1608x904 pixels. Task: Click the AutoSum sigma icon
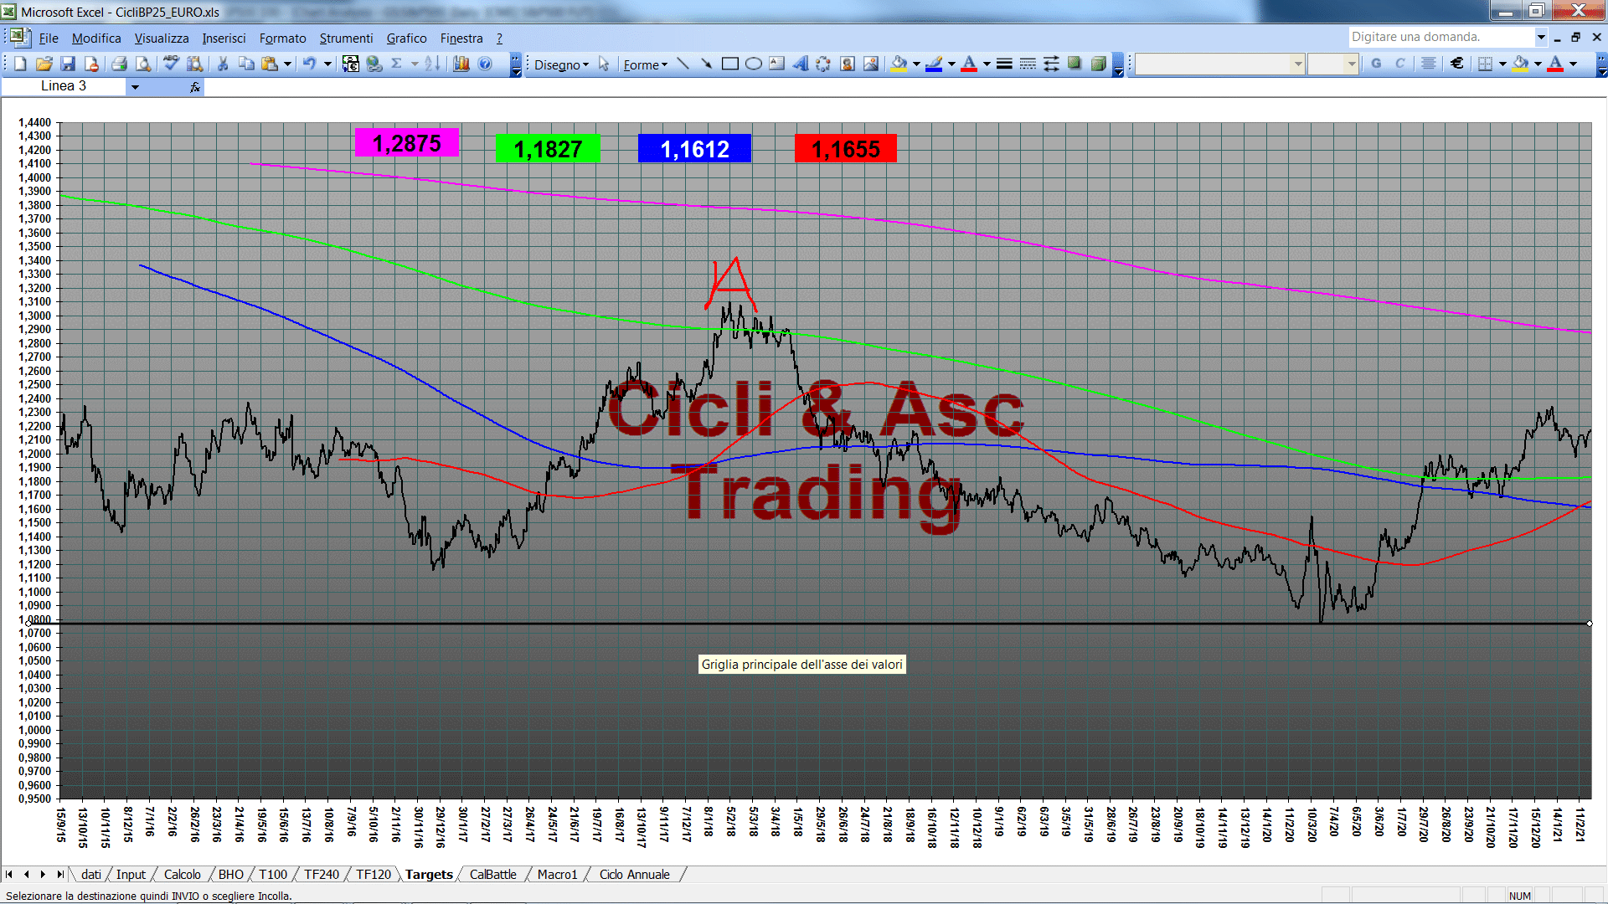coord(397,64)
